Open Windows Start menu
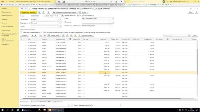Image resolution: width=200 pixels, height=112 pixels. (x=2, y=110)
